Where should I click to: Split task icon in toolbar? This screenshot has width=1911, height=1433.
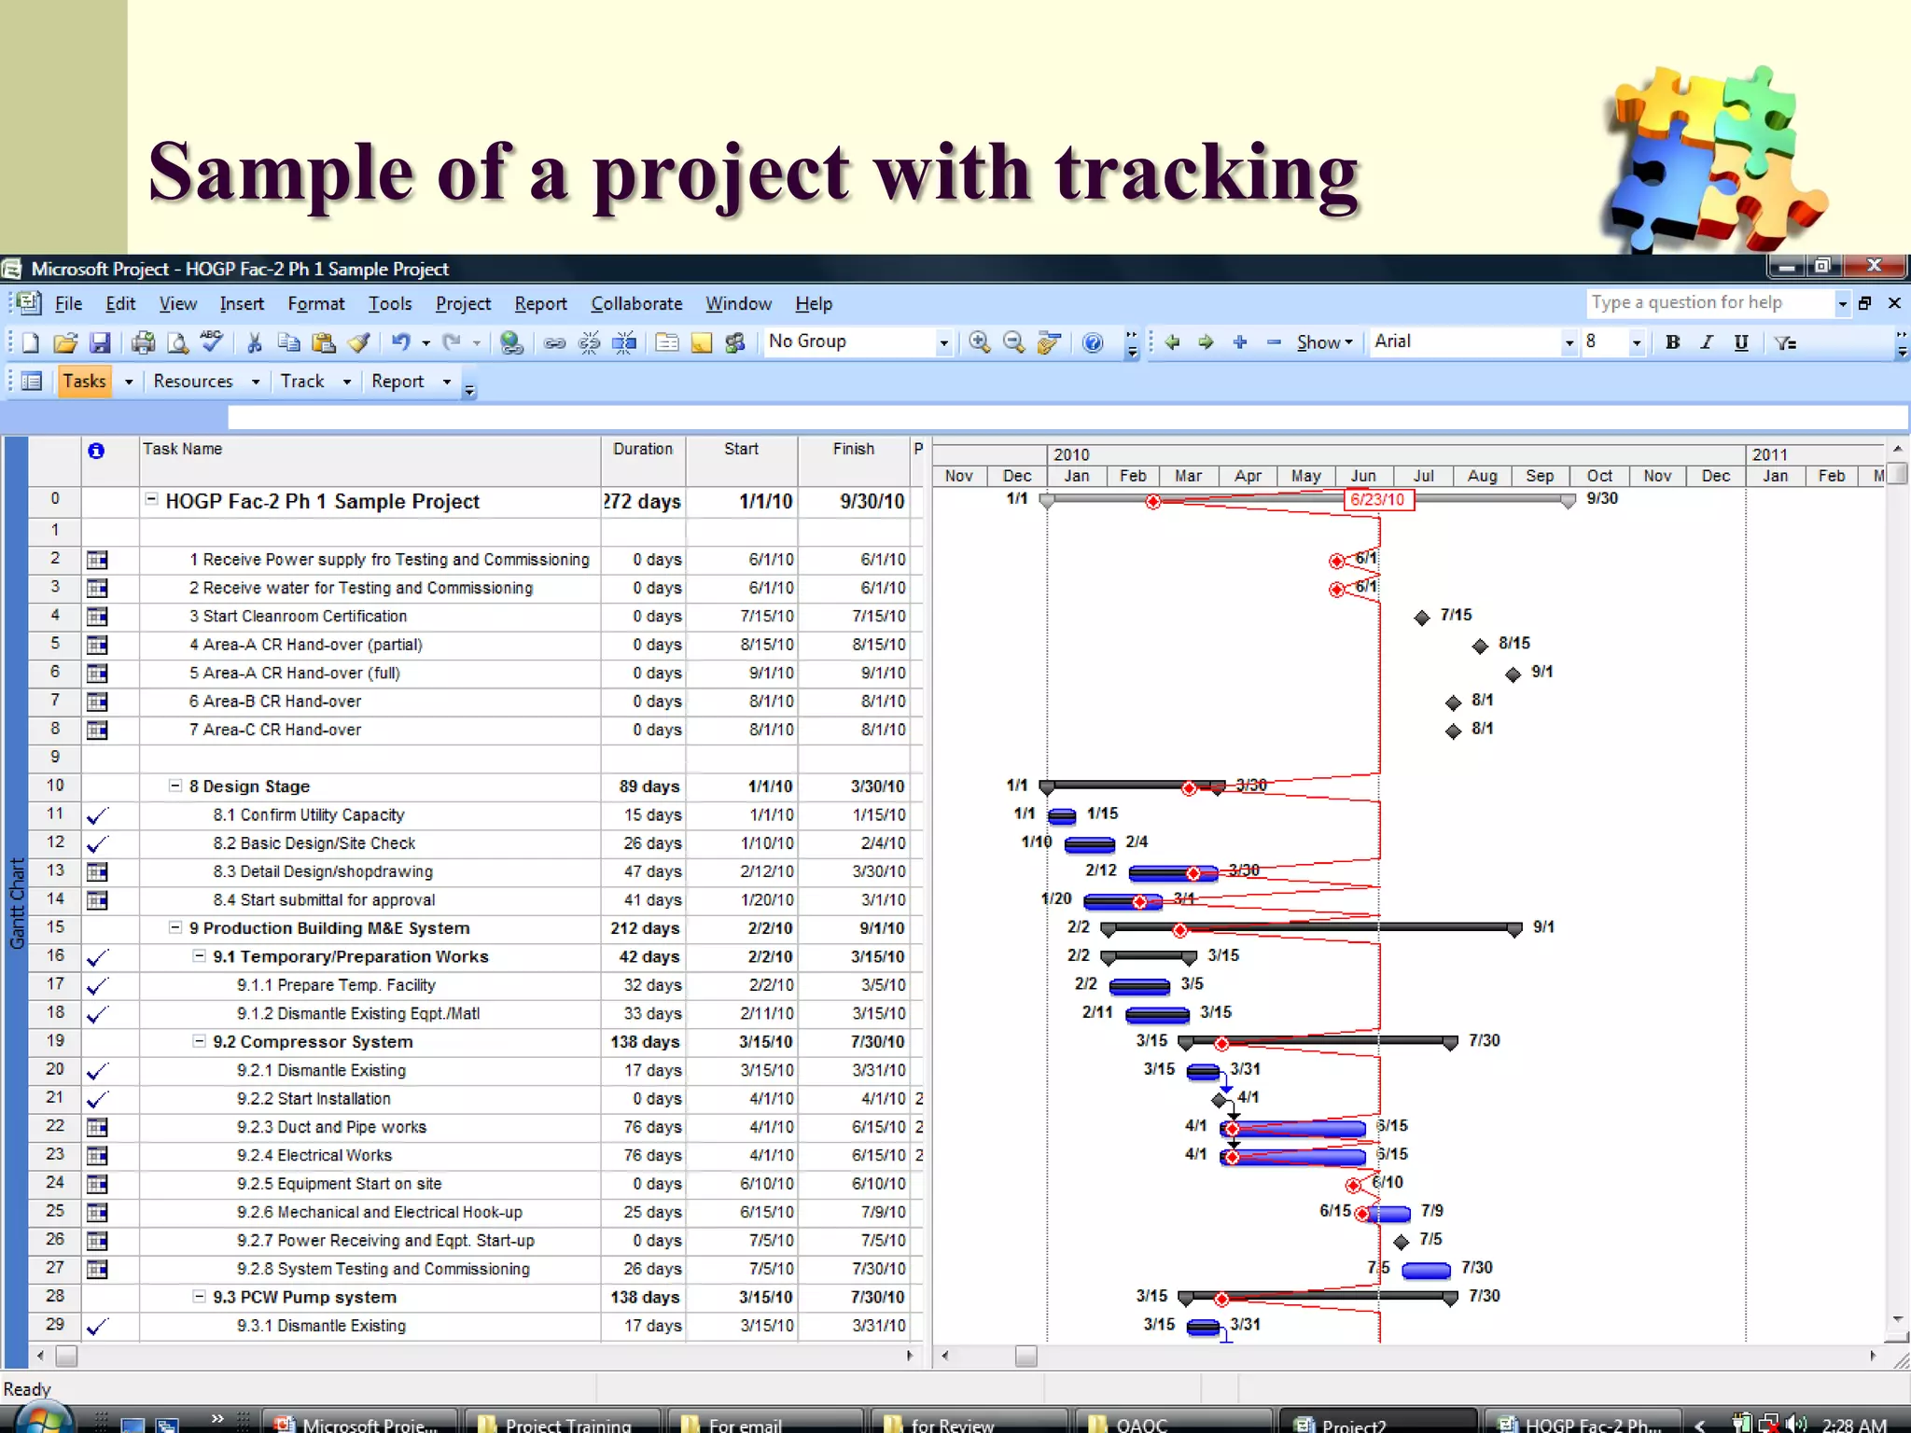[624, 342]
